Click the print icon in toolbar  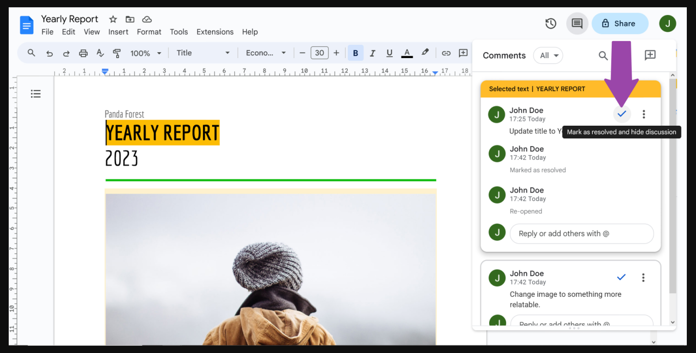pos(83,53)
